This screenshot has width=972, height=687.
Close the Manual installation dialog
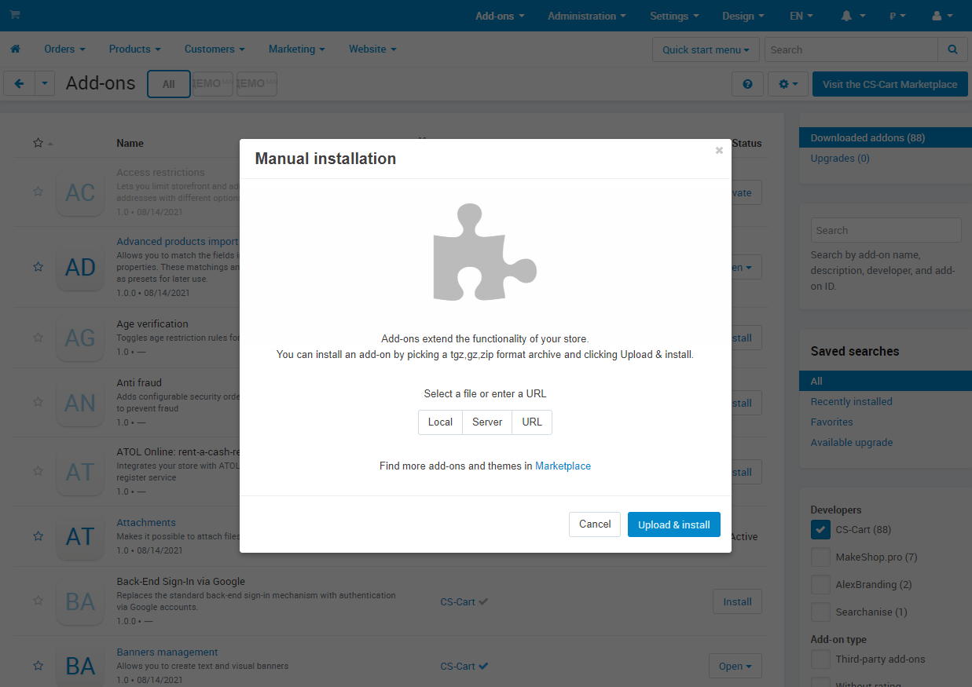719,151
